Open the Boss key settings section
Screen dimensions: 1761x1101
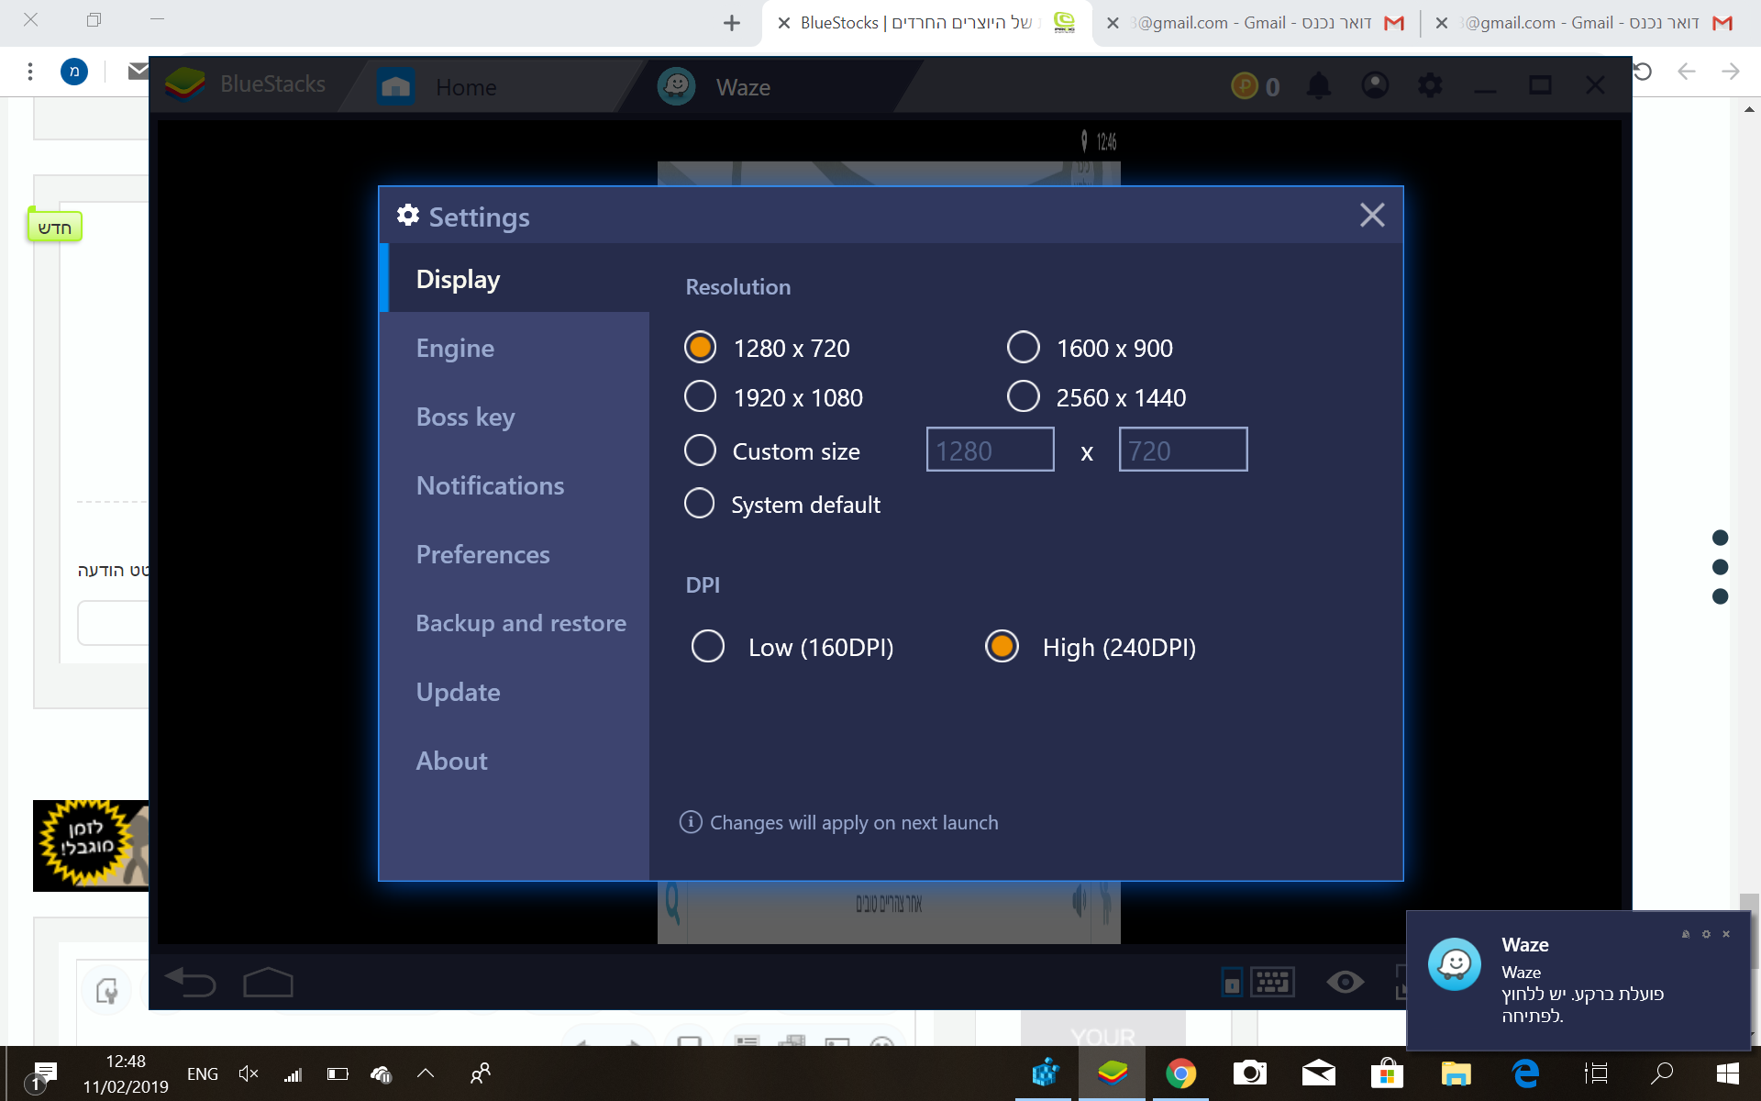[x=515, y=417]
